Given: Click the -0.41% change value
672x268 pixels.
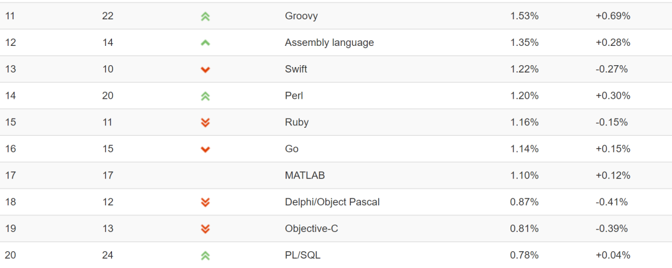Looking at the screenshot, I should tap(612, 202).
